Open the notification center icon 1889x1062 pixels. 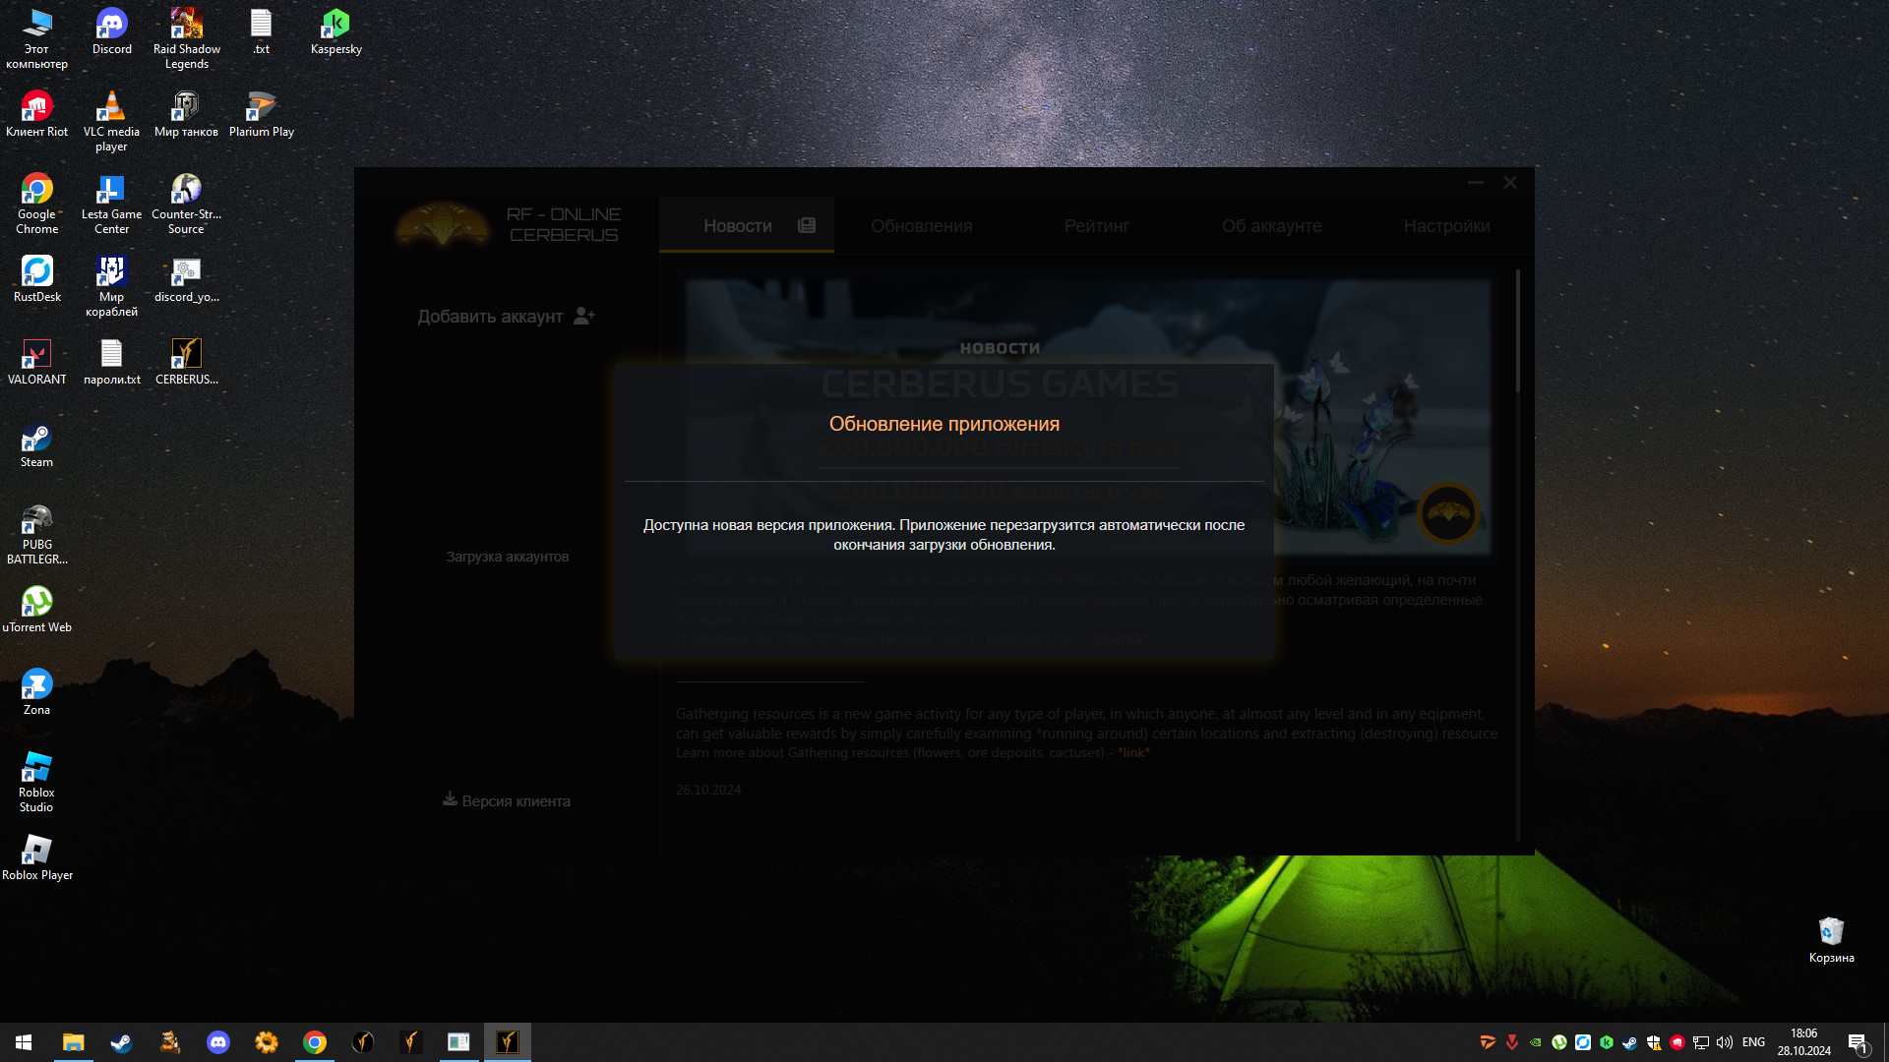1858,1042
